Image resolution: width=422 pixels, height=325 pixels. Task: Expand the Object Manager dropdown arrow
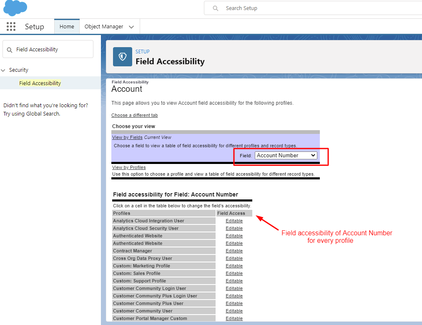[x=131, y=27]
